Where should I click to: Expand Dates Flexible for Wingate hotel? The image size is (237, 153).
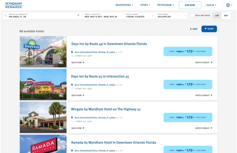(x=204, y=128)
